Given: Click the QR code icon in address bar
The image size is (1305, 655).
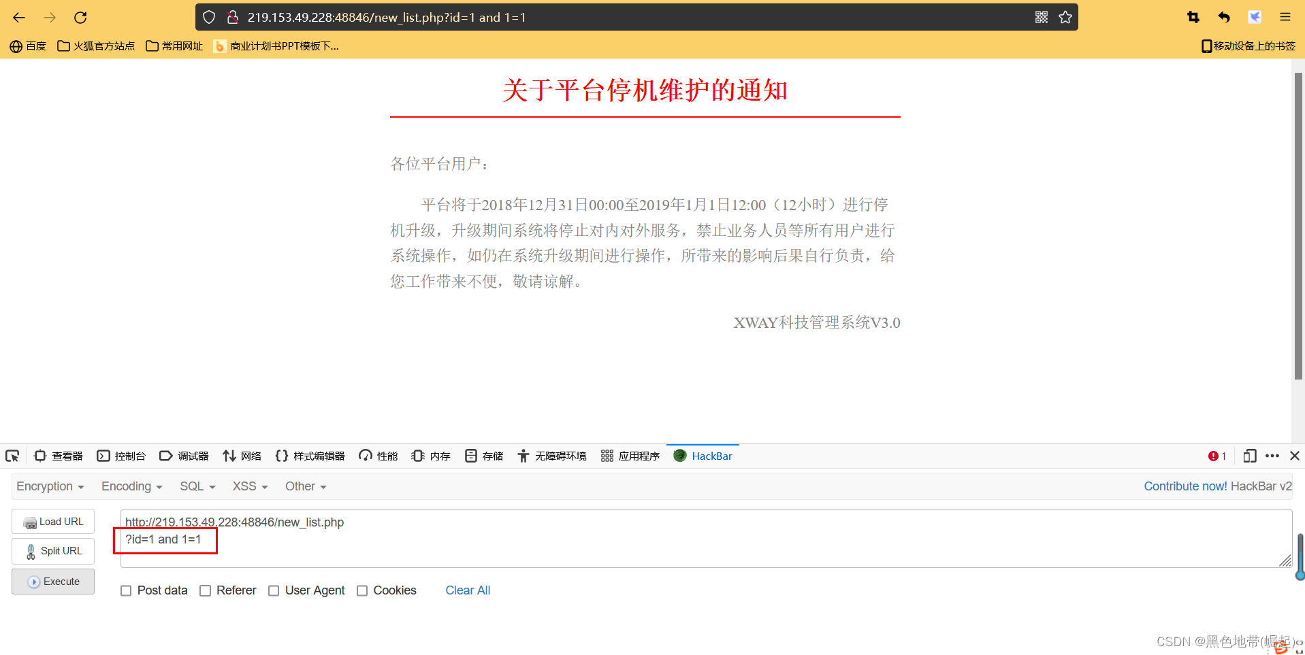Looking at the screenshot, I should 1041,18.
